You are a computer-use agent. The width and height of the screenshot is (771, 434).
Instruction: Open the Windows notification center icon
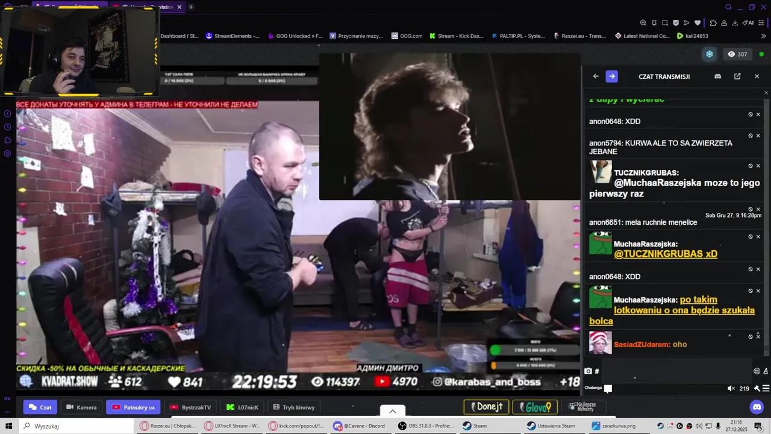pyautogui.click(x=758, y=426)
